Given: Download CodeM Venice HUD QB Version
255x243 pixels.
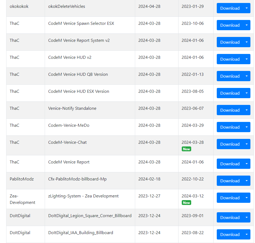Looking at the screenshot, I should (x=230, y=76).
